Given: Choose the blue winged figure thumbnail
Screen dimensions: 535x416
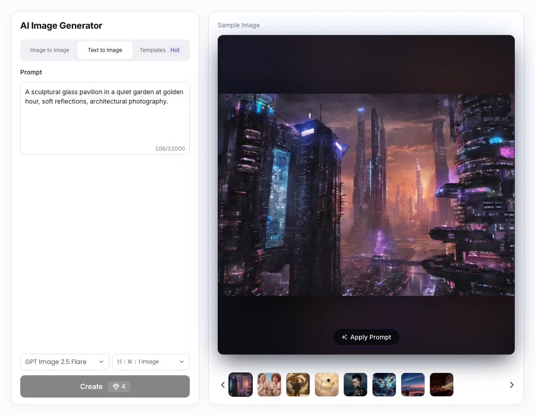Looking at the screenshot, I should 384,385.
